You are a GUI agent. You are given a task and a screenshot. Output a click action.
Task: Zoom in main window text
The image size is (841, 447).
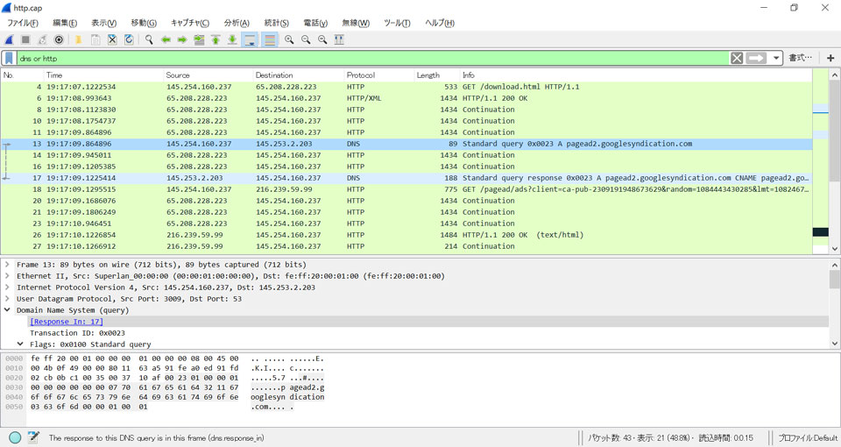click(x=289, y=39)
